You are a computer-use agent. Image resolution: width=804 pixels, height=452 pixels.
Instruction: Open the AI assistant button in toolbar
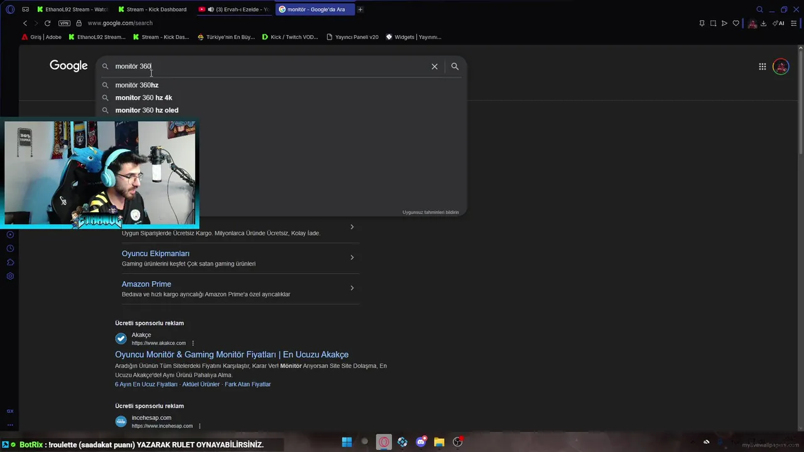[x=778, y=23]
